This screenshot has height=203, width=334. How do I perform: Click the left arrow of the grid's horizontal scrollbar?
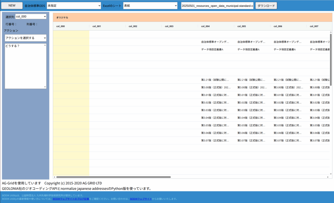click(54, 177)
